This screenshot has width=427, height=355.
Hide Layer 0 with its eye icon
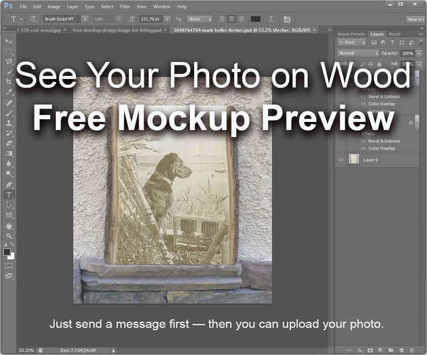tap(340, 160)
